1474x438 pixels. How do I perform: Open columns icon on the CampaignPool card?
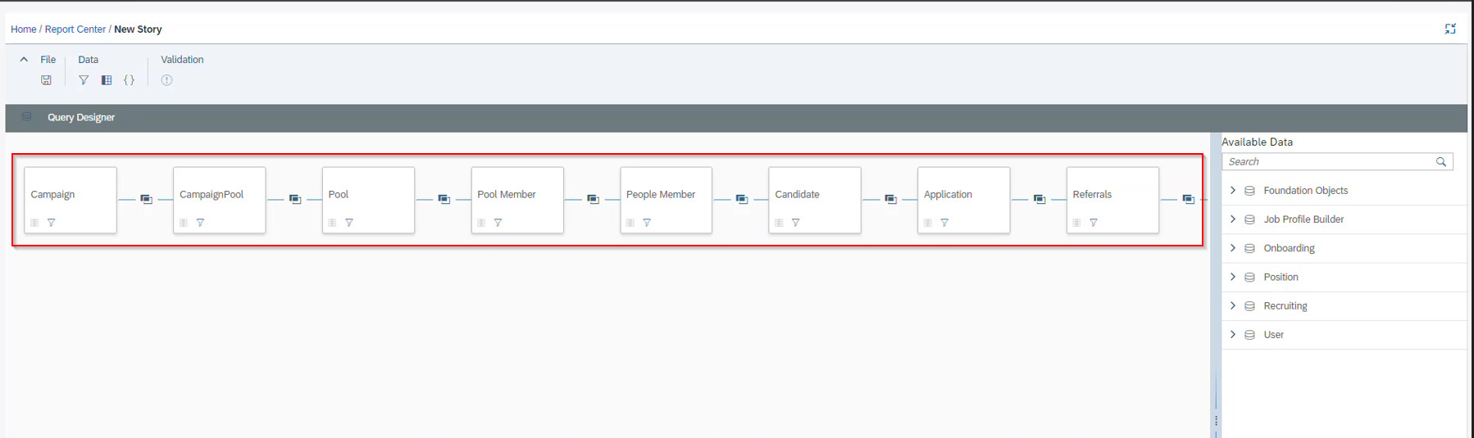point(184,223)
